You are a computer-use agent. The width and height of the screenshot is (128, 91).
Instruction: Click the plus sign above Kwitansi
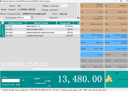click(x=117, y=73)
